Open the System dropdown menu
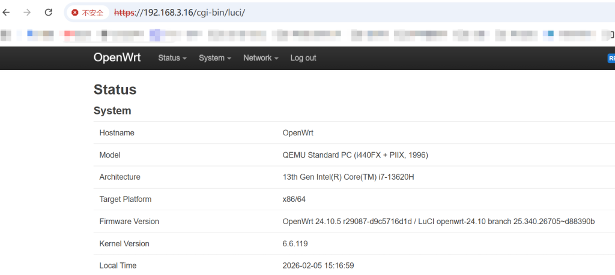Image resolution: width=615 pixels, height=275 pixels. [x=215, y=58]
